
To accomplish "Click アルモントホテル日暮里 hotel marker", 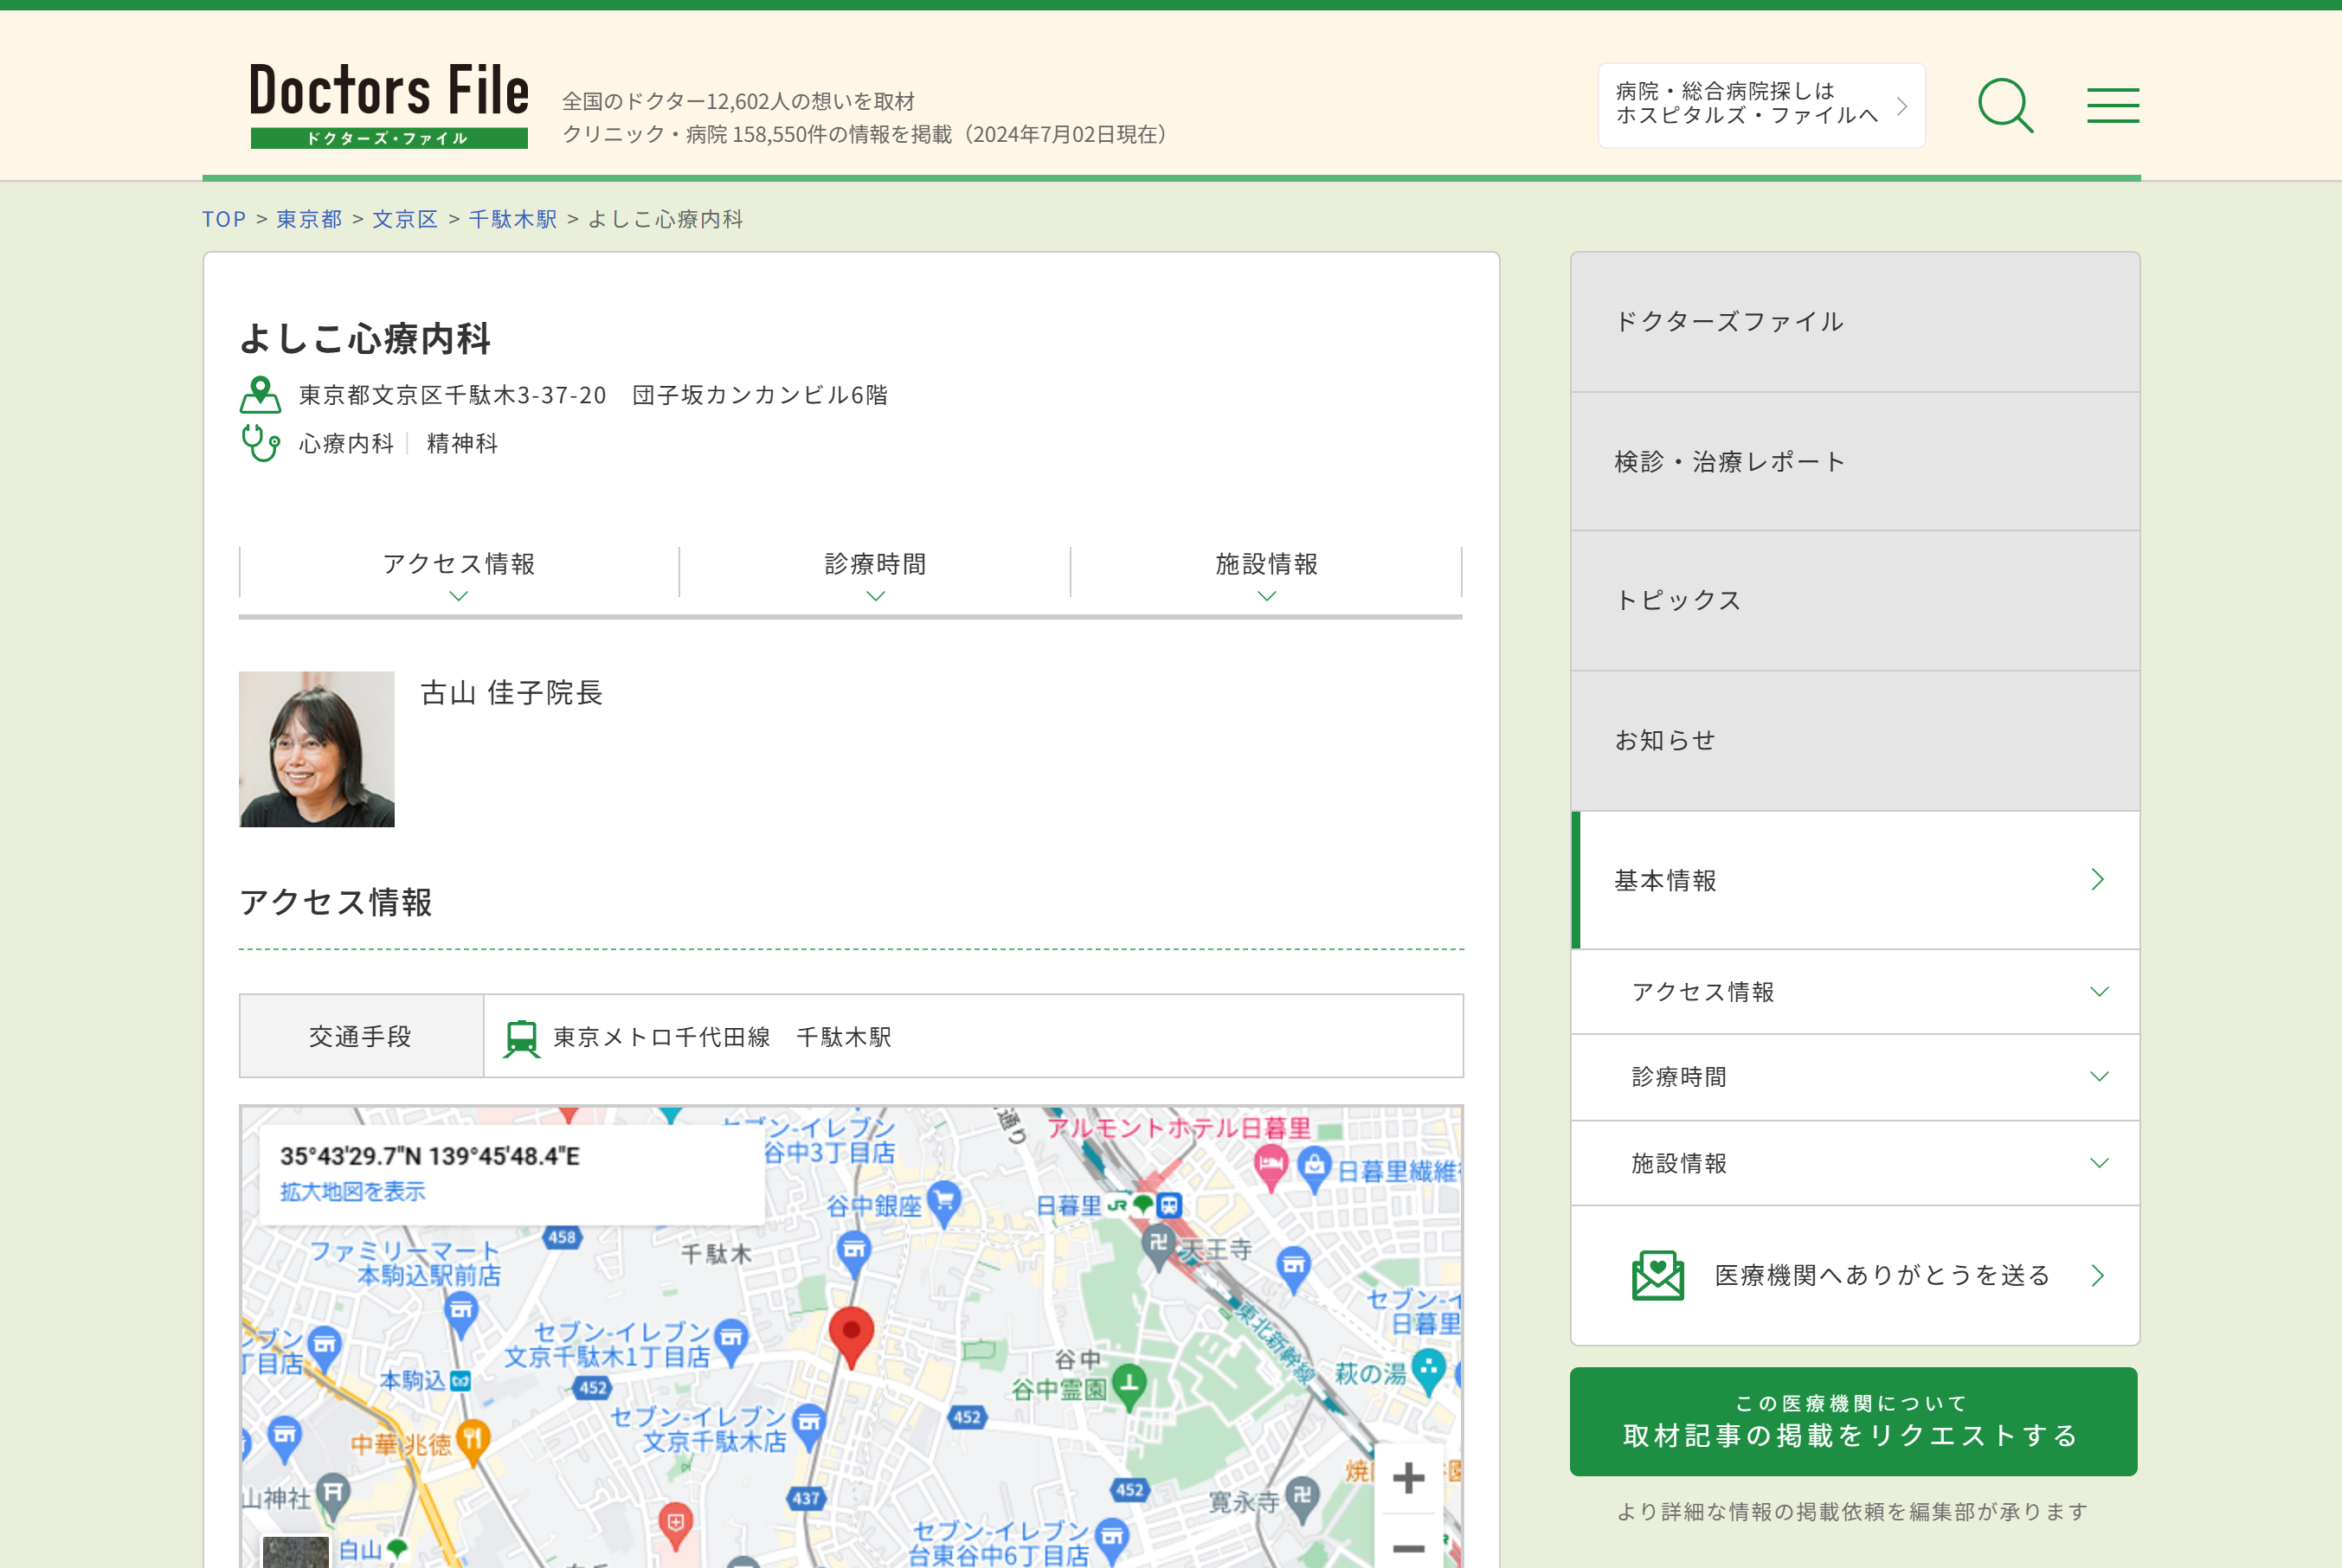I will click(1270, 1167).
